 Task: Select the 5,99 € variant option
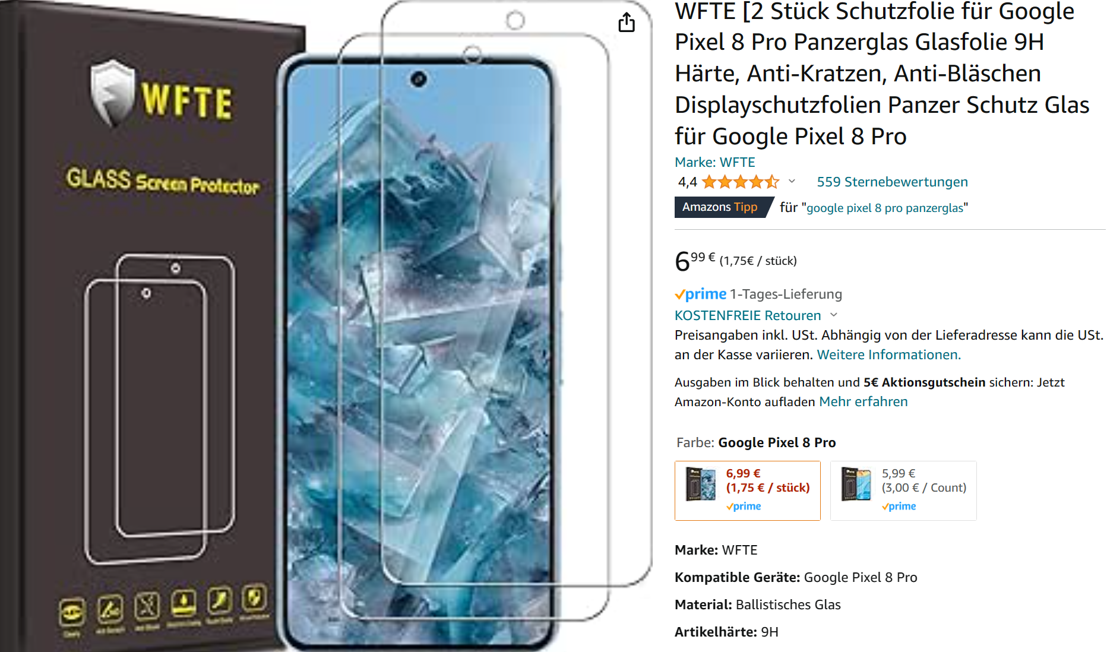click(x=903, y=490)
